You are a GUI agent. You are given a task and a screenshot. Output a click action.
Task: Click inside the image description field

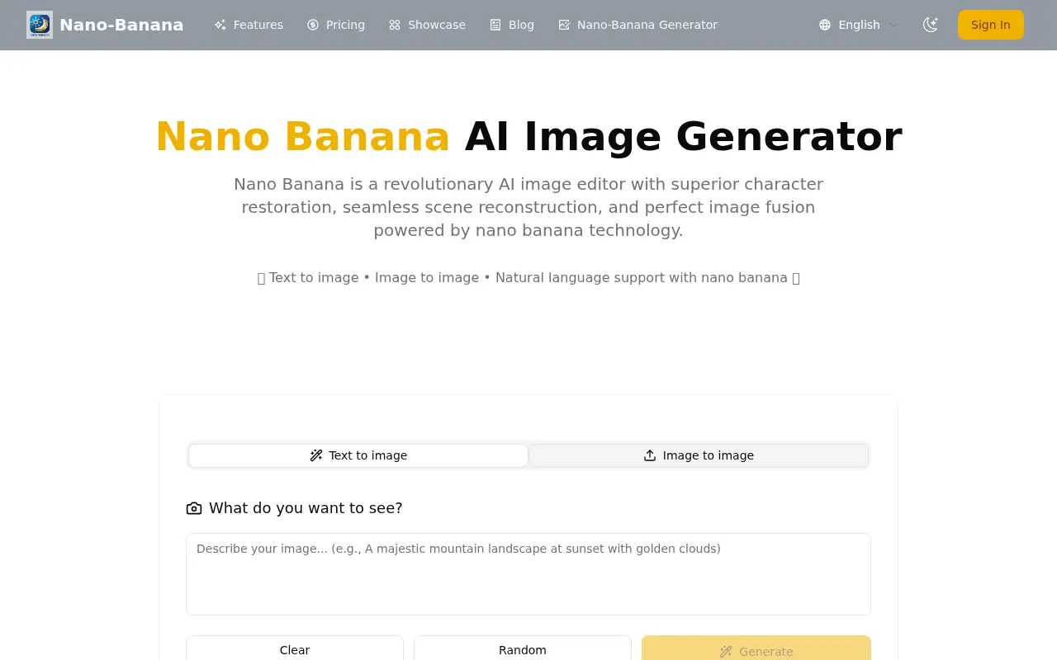(x=528, y=573)
